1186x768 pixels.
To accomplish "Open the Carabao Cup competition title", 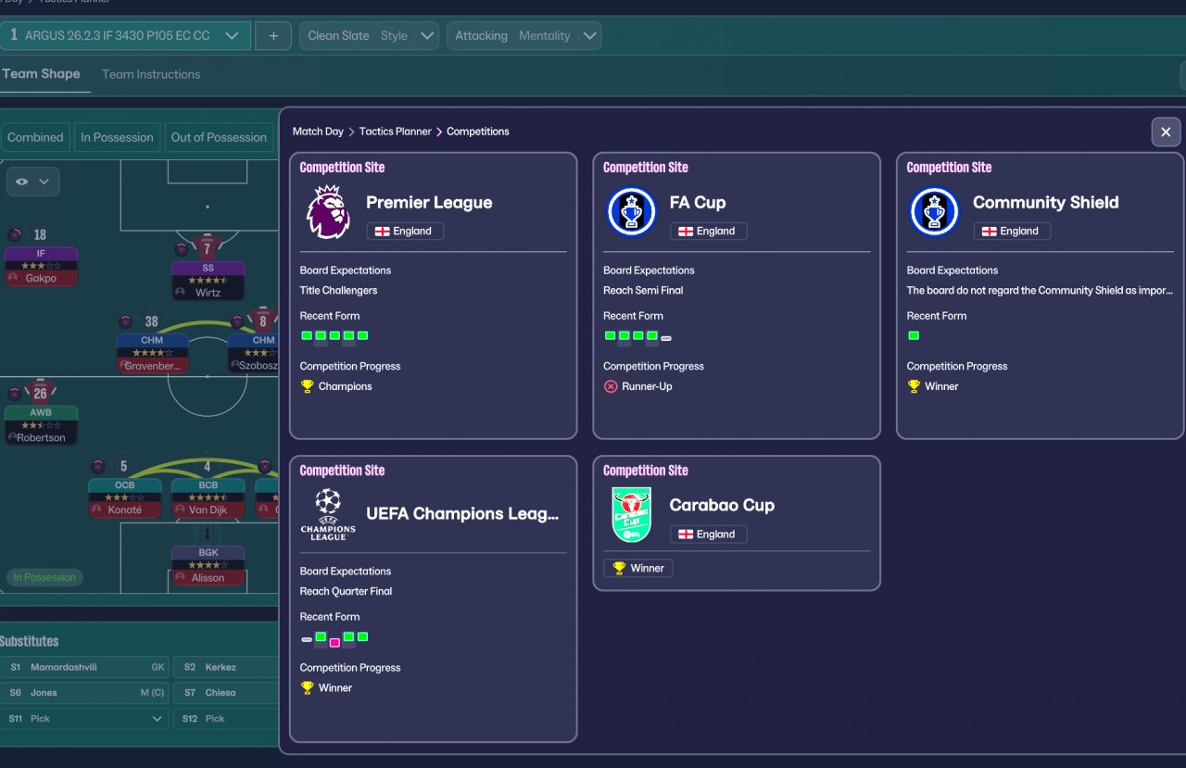I will pyautogui.click(x=722, y=506).
